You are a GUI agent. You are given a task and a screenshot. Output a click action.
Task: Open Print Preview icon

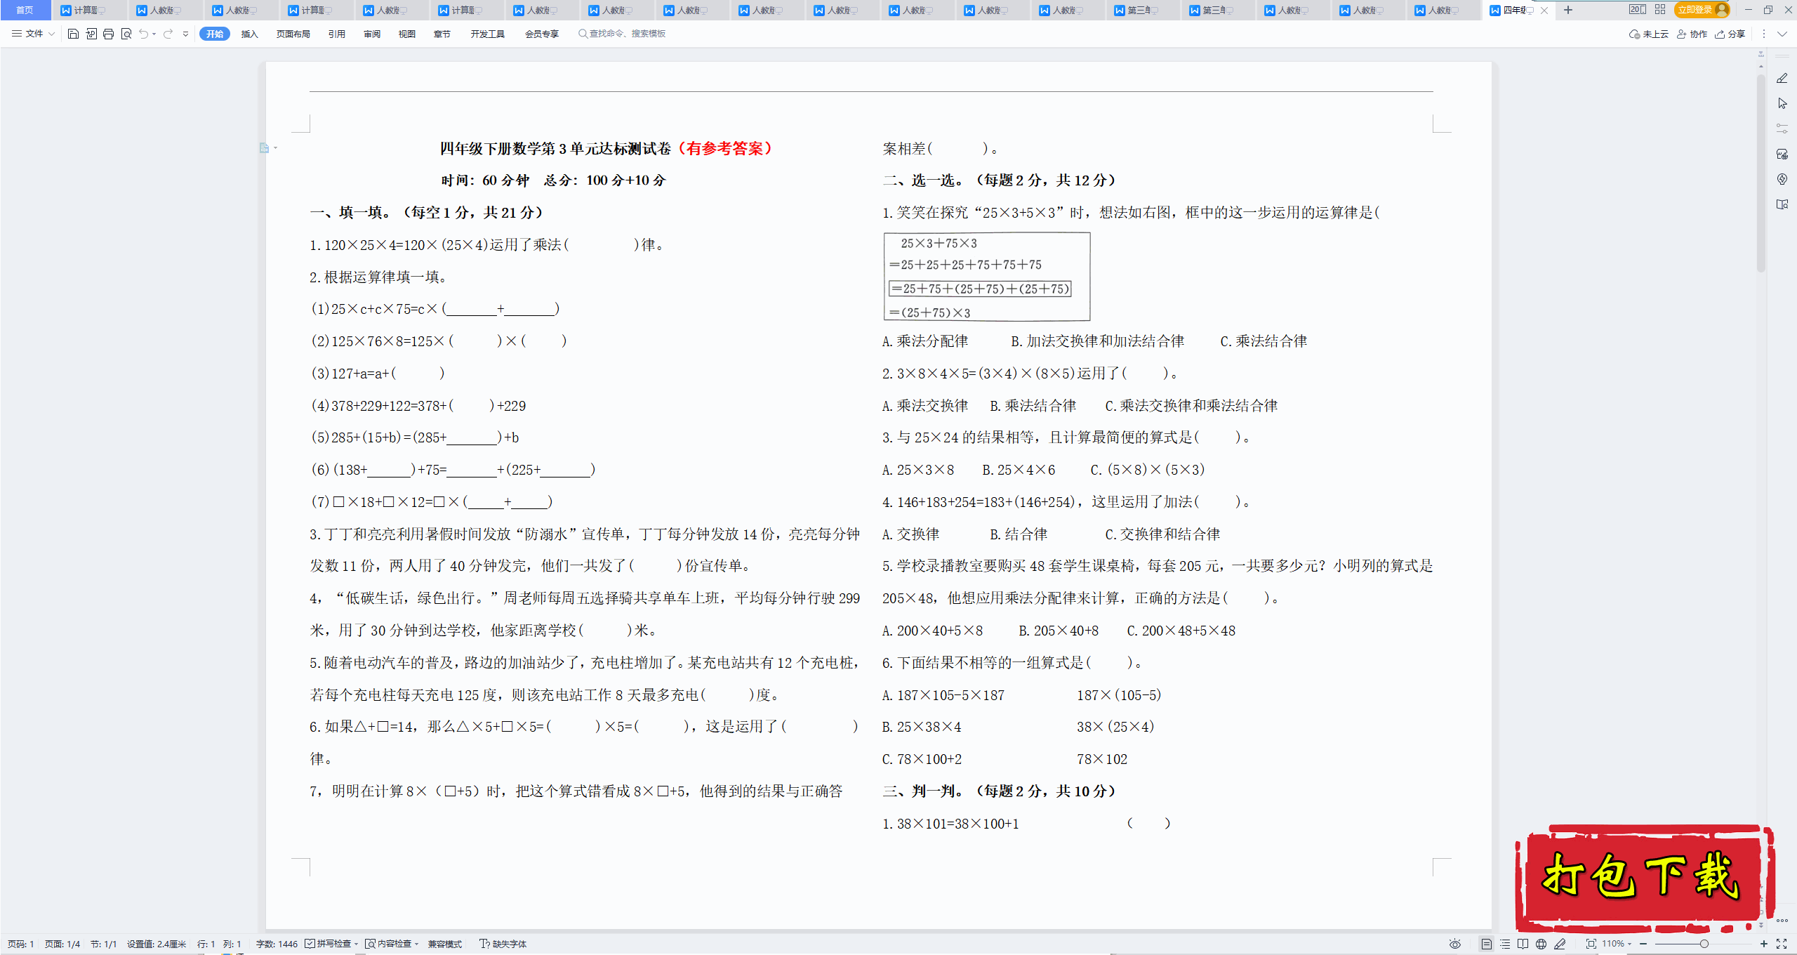click(x=126, y=34)
